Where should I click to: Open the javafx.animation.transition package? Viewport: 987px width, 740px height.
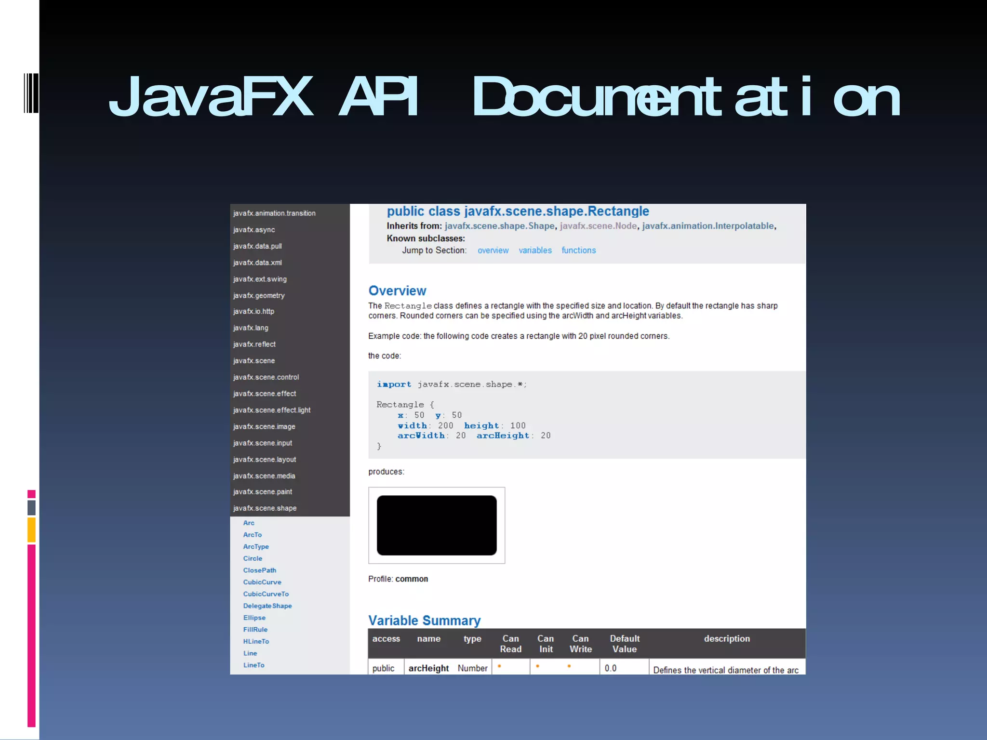coord(274,213)
